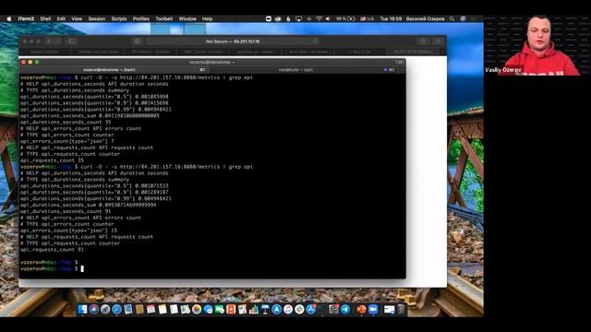Open the iTerm2 application menu
Image resolution: width=591 pixels, height=332 pixels.
tap(26, 18)
